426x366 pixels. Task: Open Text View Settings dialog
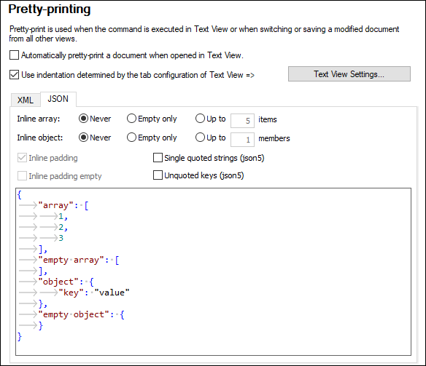[349, 74]
